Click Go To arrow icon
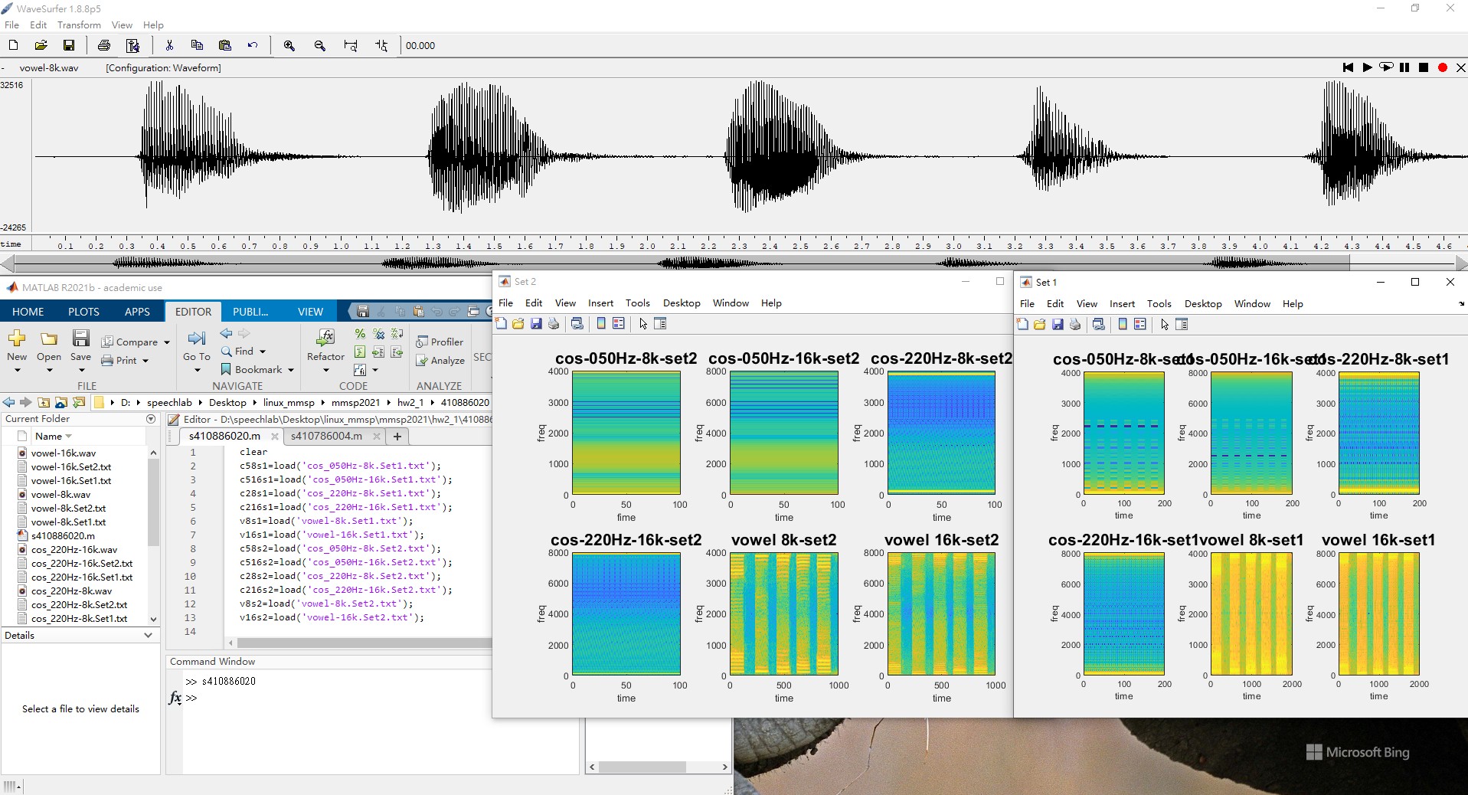The image size is (1468, 795). point(197,338)
